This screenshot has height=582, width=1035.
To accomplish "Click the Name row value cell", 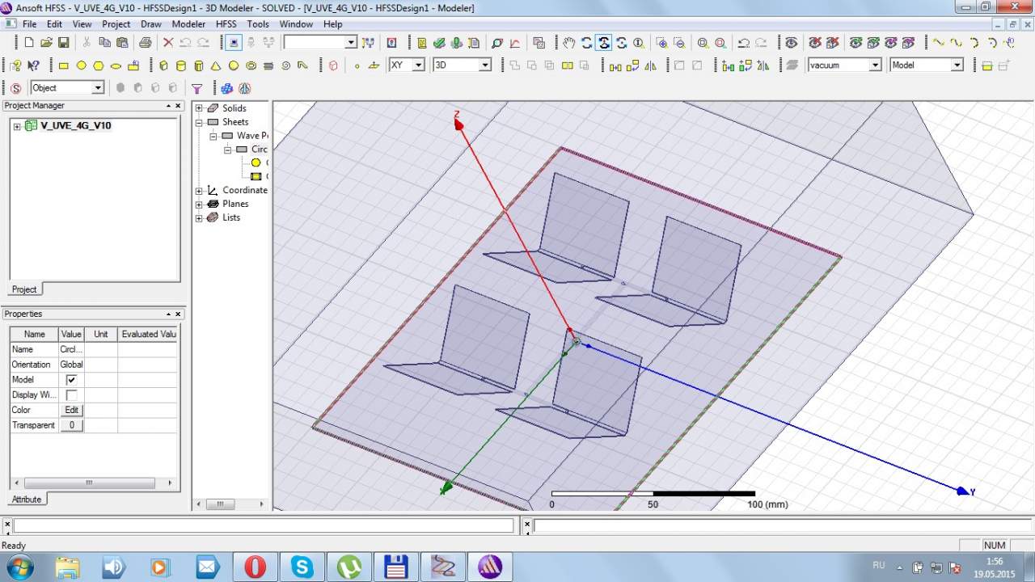I will tap(71, 349).
